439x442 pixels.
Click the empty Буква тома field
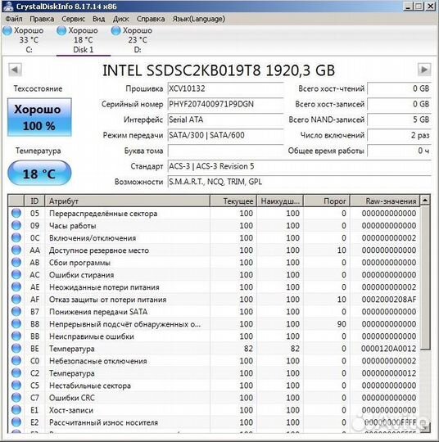(x=225, y=151)
